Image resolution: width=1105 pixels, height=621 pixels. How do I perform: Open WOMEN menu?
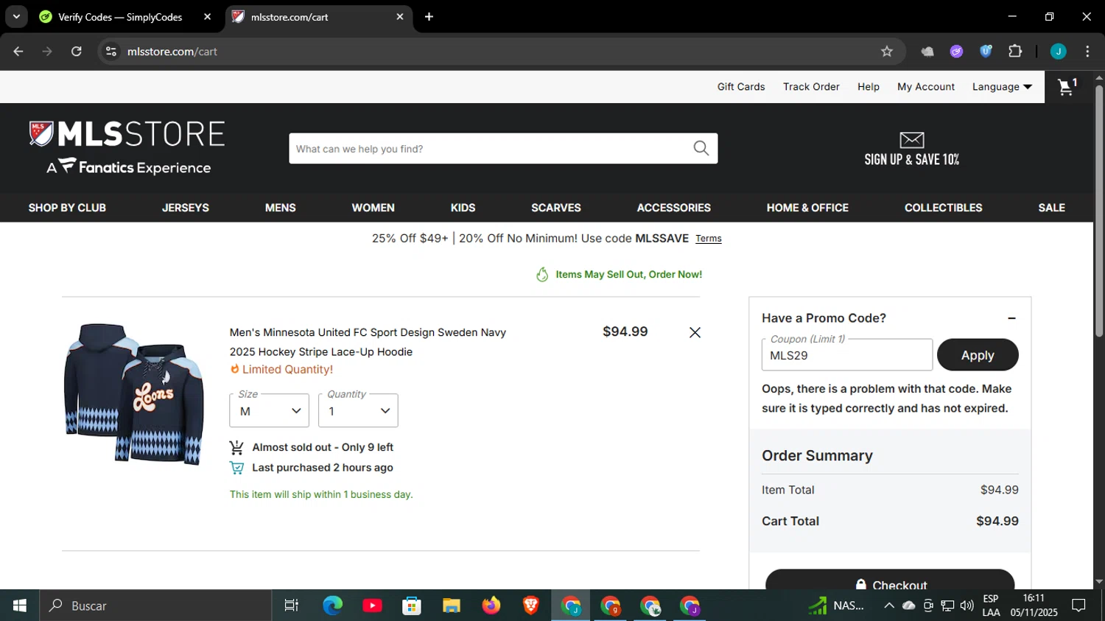tap(373, 208)
